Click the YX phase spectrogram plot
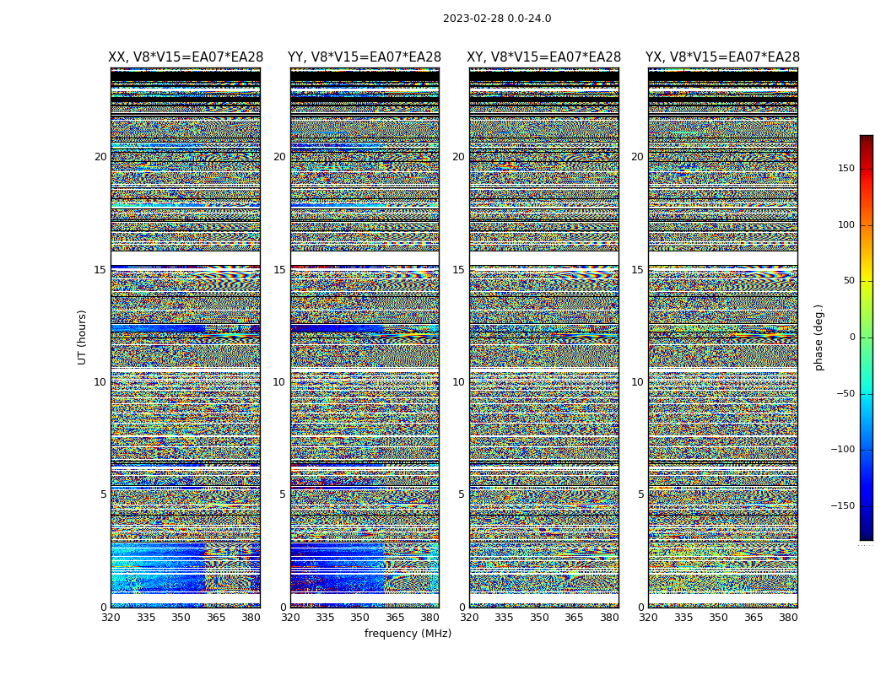 tap(722, 337)
